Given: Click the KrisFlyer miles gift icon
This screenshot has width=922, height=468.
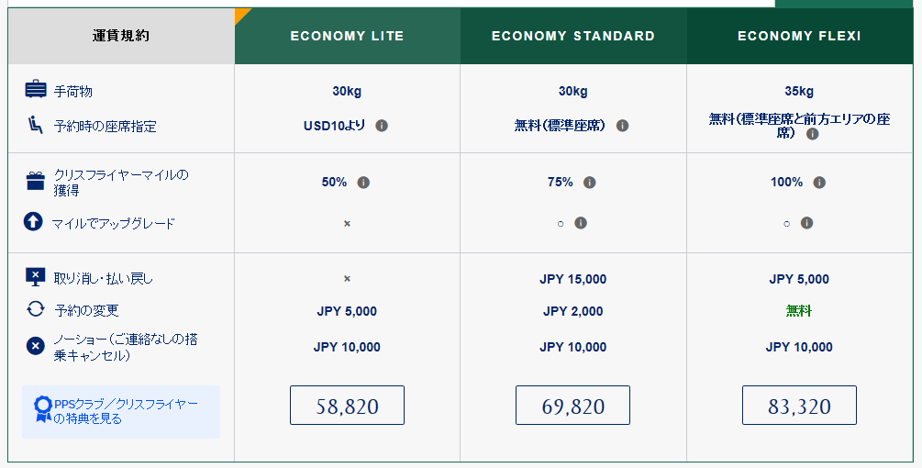Looking at the screenshot, I should pos(35,181).
